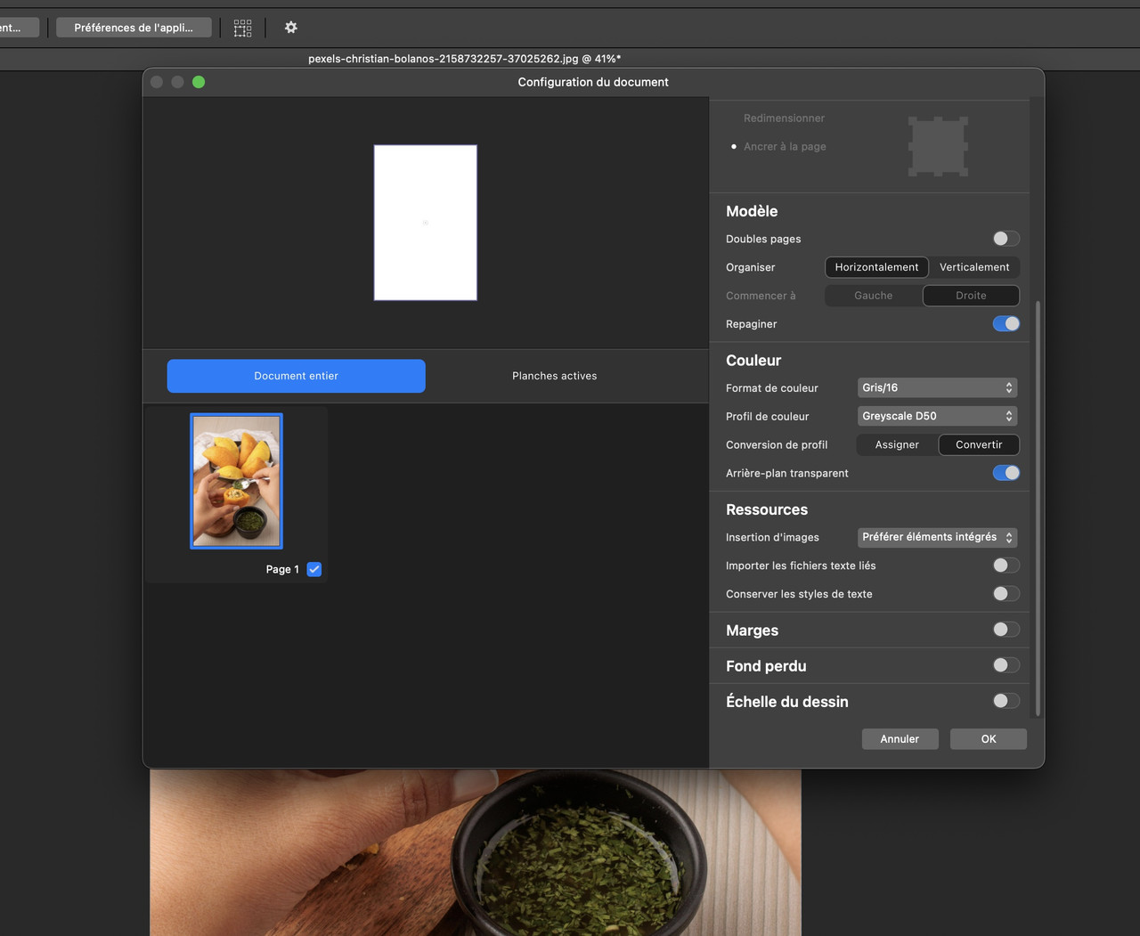Select Droite as starting side

point(971,296)
